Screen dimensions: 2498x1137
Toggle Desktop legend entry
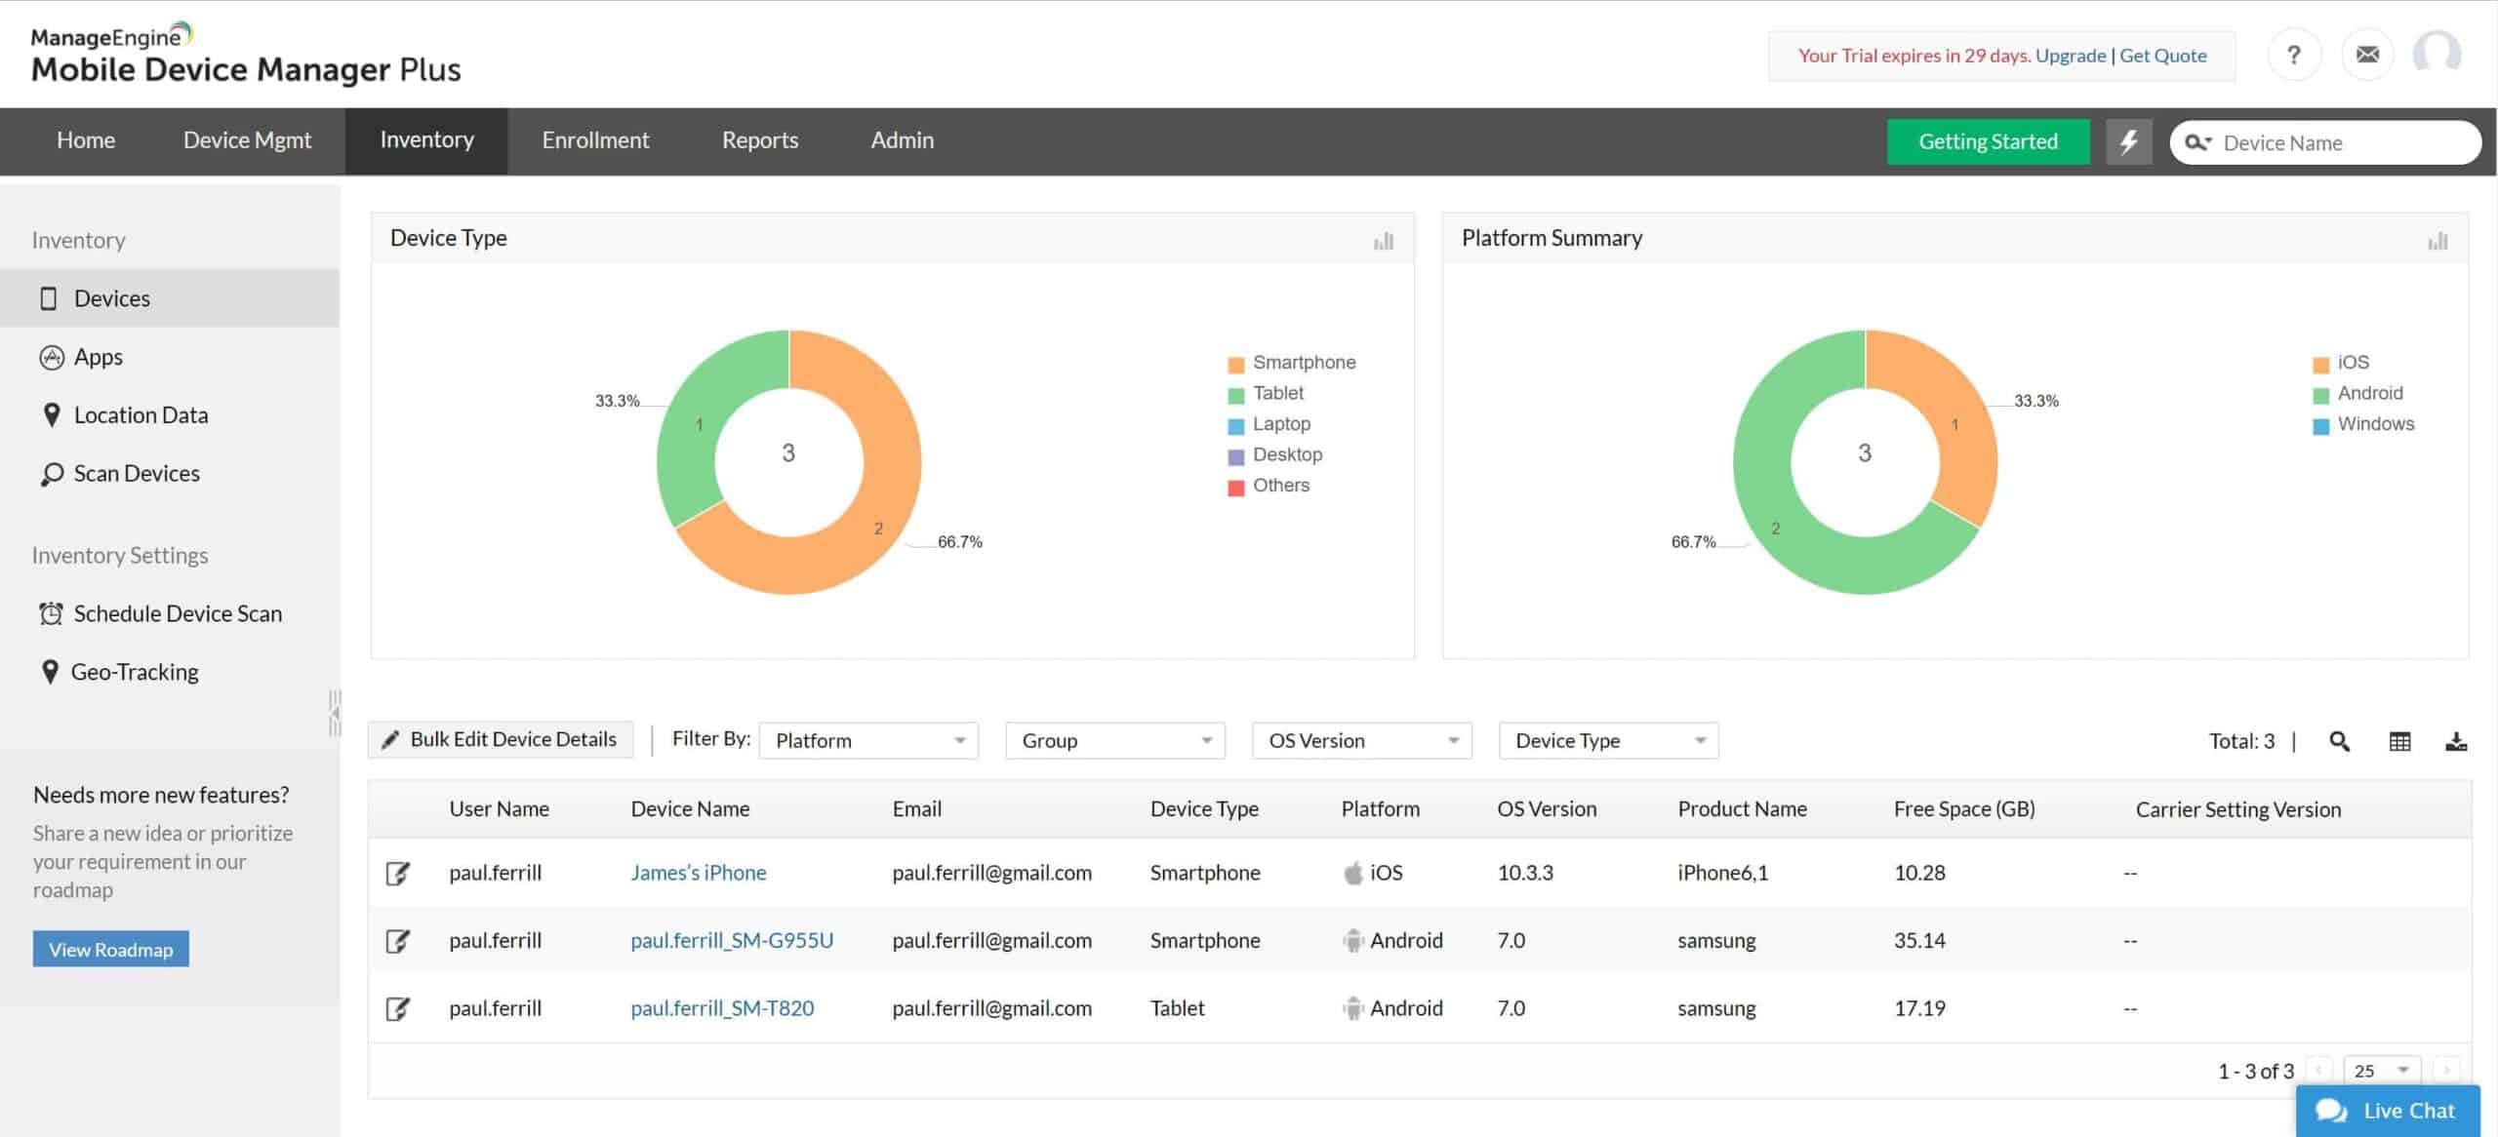pyautogui.click(x=1274, y=454)
